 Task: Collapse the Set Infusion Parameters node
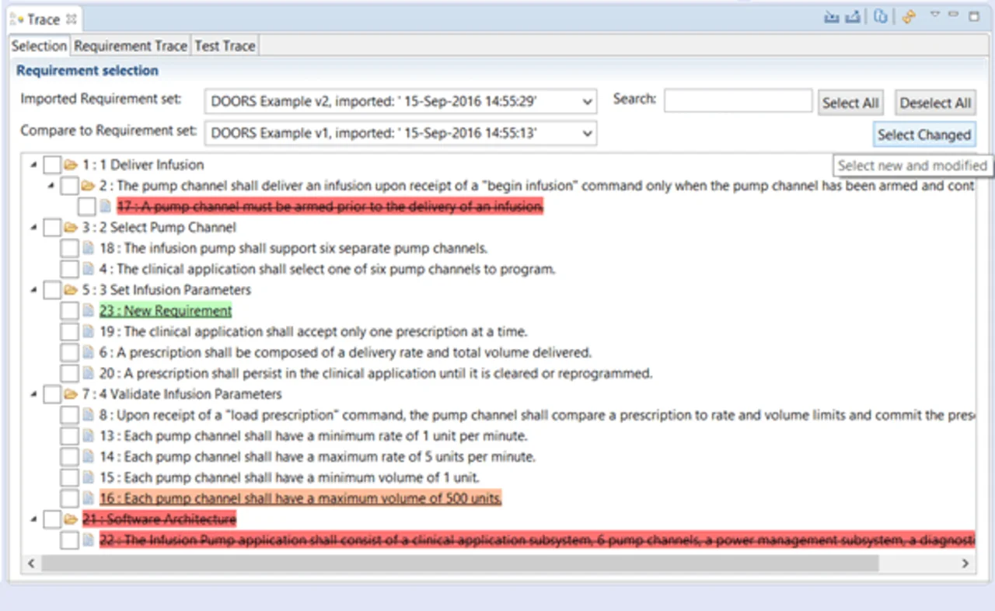(33, 290)
